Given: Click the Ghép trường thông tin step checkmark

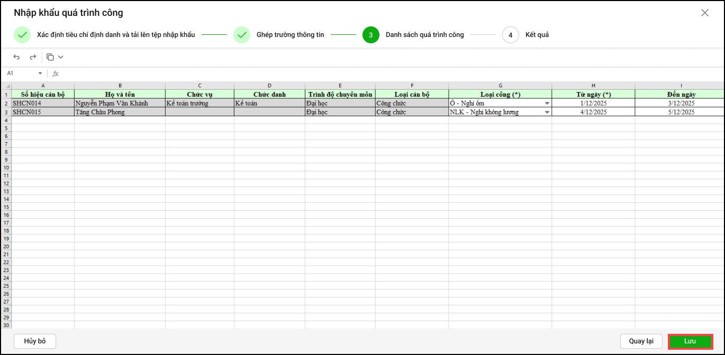Looking at the screenshot, I should pyautogui.click(x=242, y=35).
